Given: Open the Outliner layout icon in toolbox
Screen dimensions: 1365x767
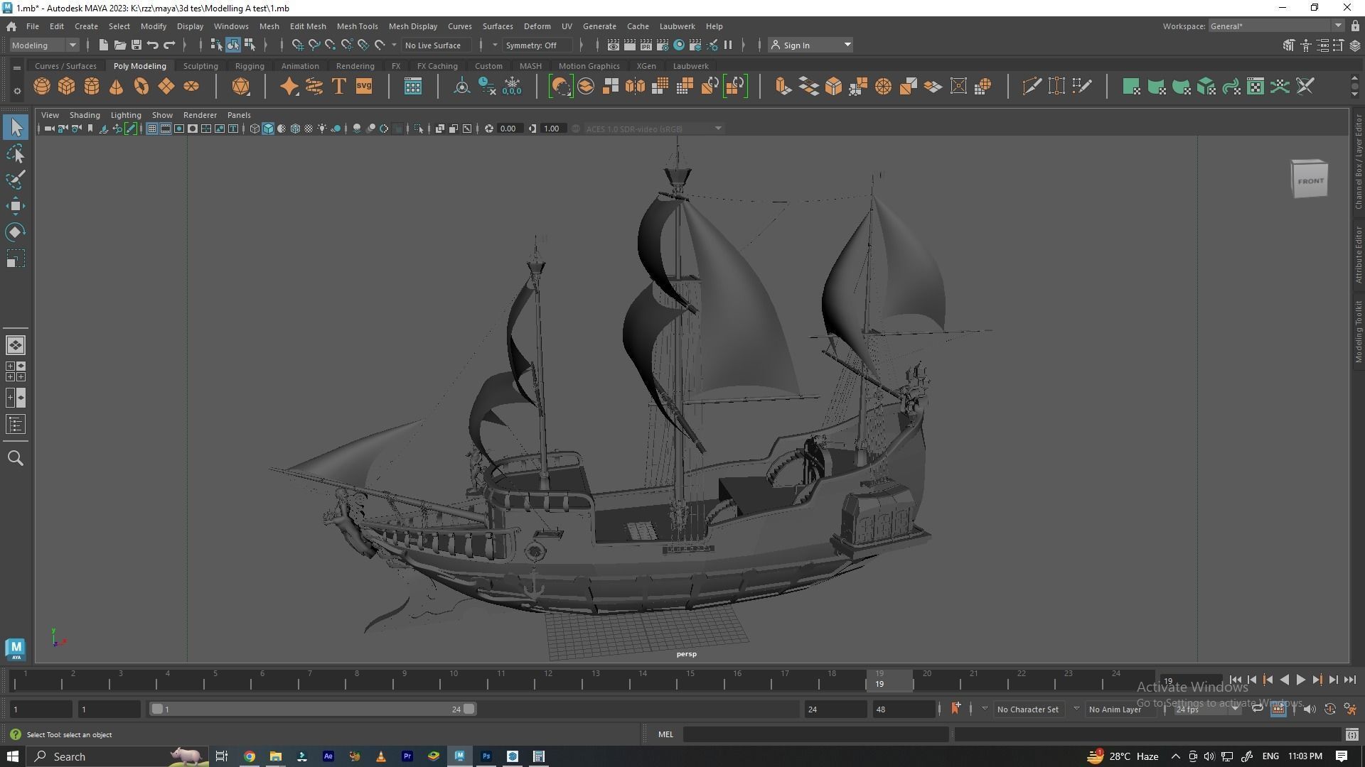Looking at the screenshot, I should (x=16, y=425).
